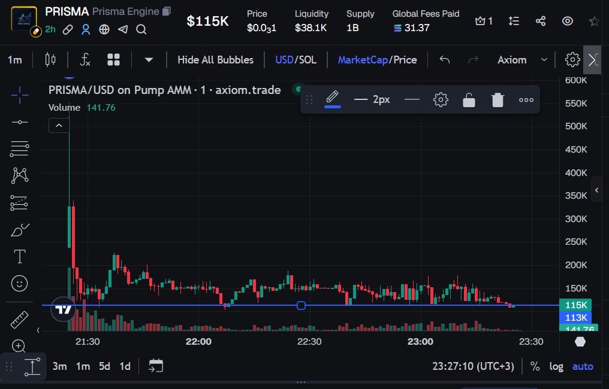The width and height of the screenshot is (609, 389).
Task: Move the drawing toolbar by its grip handle
Action: pos(309,100)
